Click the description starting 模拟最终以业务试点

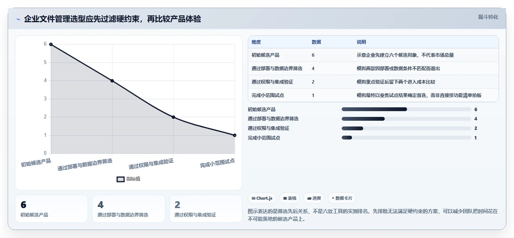(419, 95)
